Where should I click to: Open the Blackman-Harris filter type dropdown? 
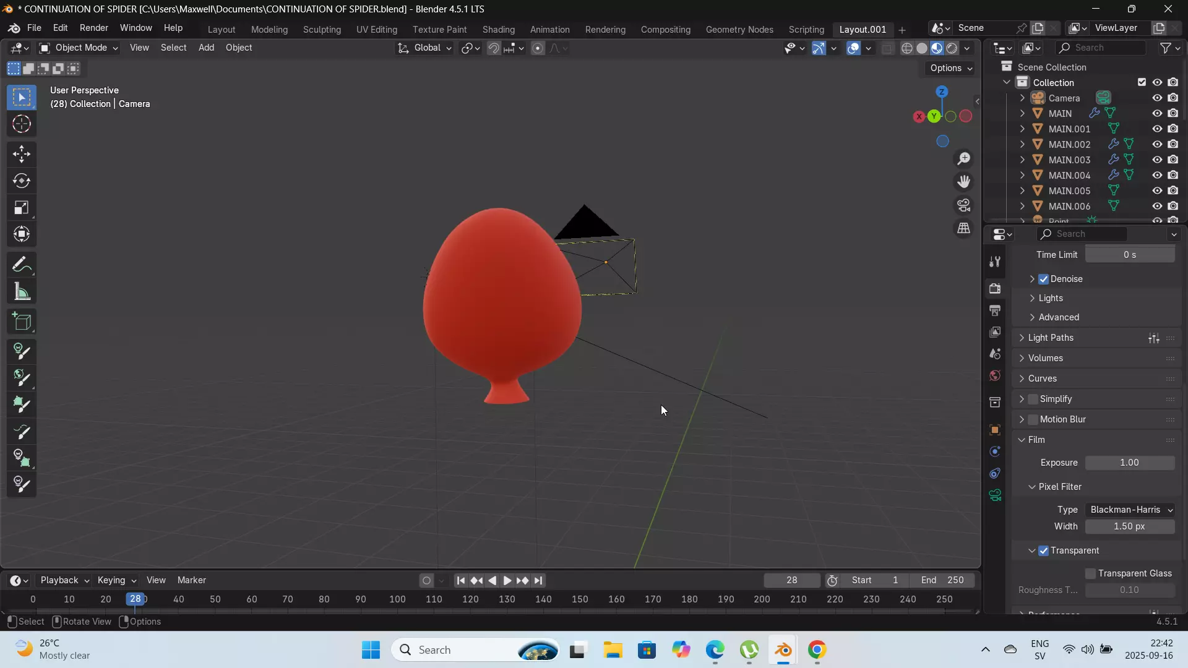[x=1130, y=510]
